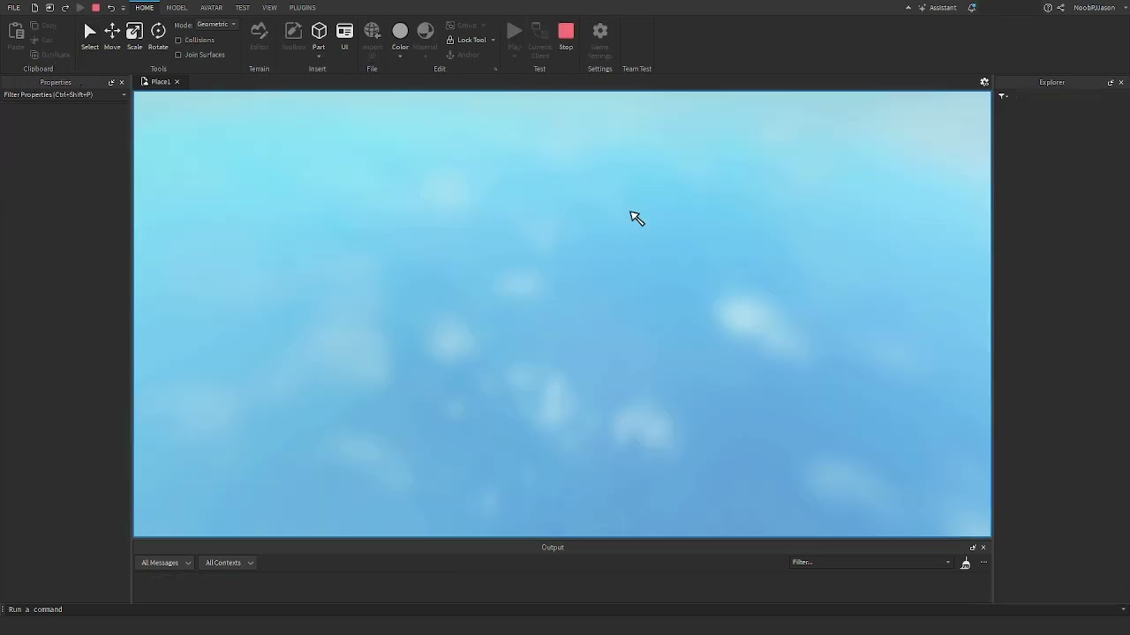Switch to the AVATAR ribbon tab

coord(211,8)
